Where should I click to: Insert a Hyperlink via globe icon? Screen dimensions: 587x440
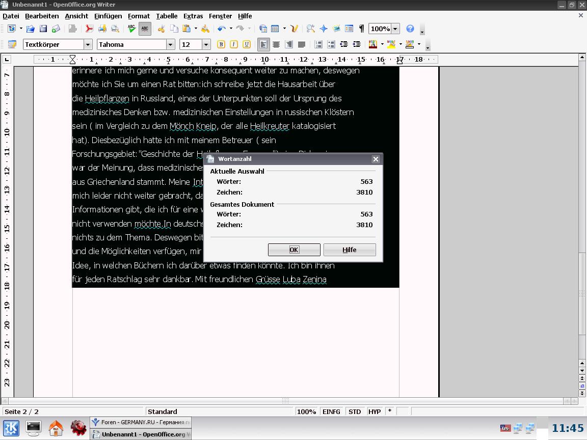(263, 29)
